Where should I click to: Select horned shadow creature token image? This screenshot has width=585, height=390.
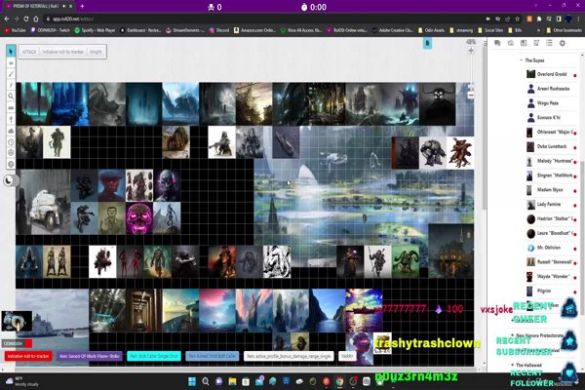pyautogui.click(x=437, y=104)
